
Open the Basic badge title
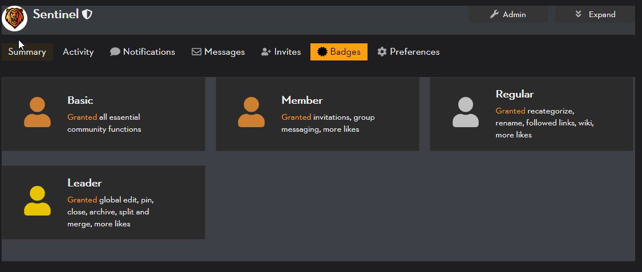click(x=80, y=100)
